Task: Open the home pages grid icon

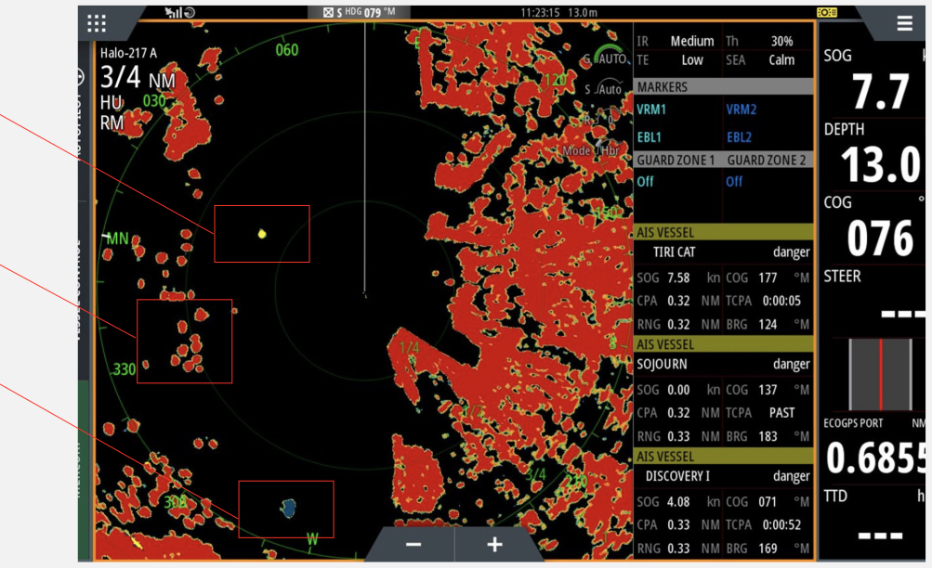Action: click(97, 23)
